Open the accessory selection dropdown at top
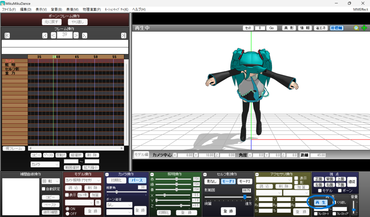Screen dimensions: 370x217 (x=274, y=180)
